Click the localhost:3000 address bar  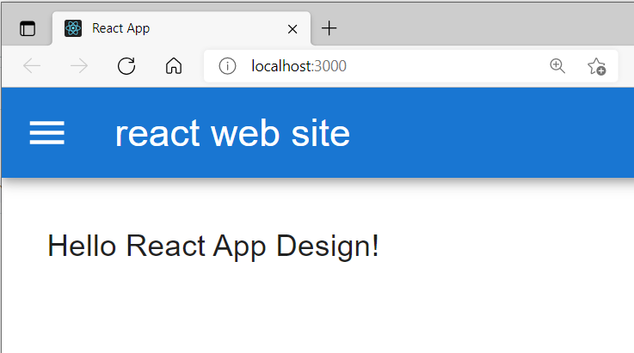411,66
